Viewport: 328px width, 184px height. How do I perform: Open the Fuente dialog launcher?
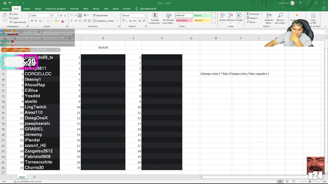(67, 26)
